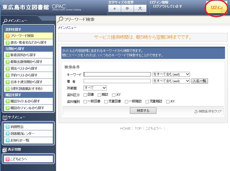
Task: Open author match condition dropdown
Action: point(171,81)
